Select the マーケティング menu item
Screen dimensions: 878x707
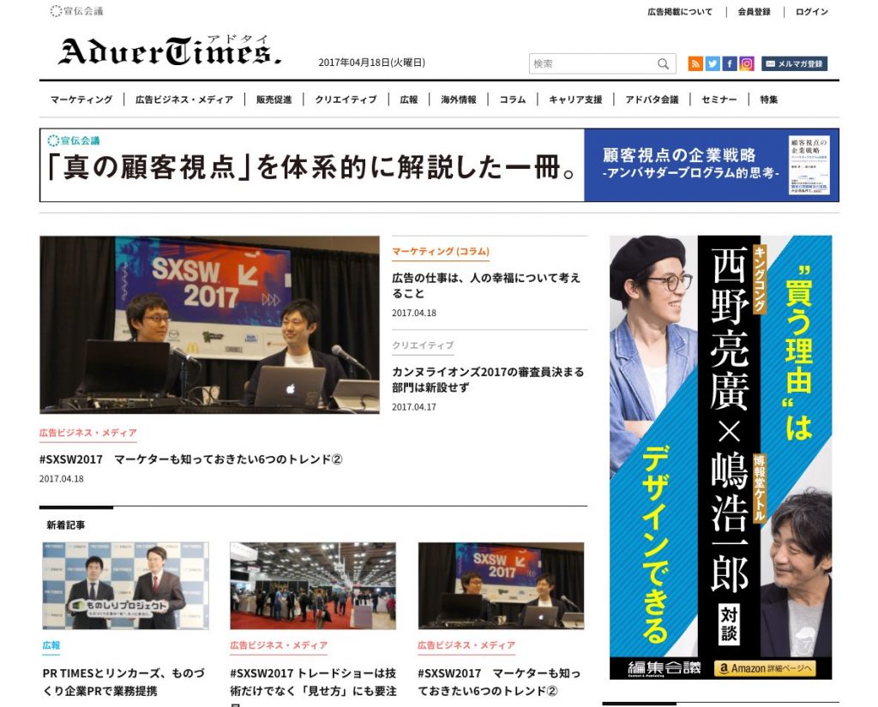click(x=81, y=99)
